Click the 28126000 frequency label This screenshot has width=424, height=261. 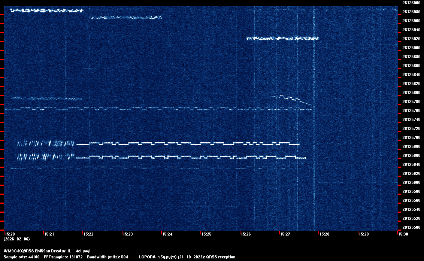[411, 3]
